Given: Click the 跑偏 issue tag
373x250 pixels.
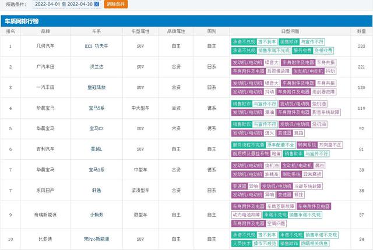Looking at the screenshot, I should coord(276,153).
